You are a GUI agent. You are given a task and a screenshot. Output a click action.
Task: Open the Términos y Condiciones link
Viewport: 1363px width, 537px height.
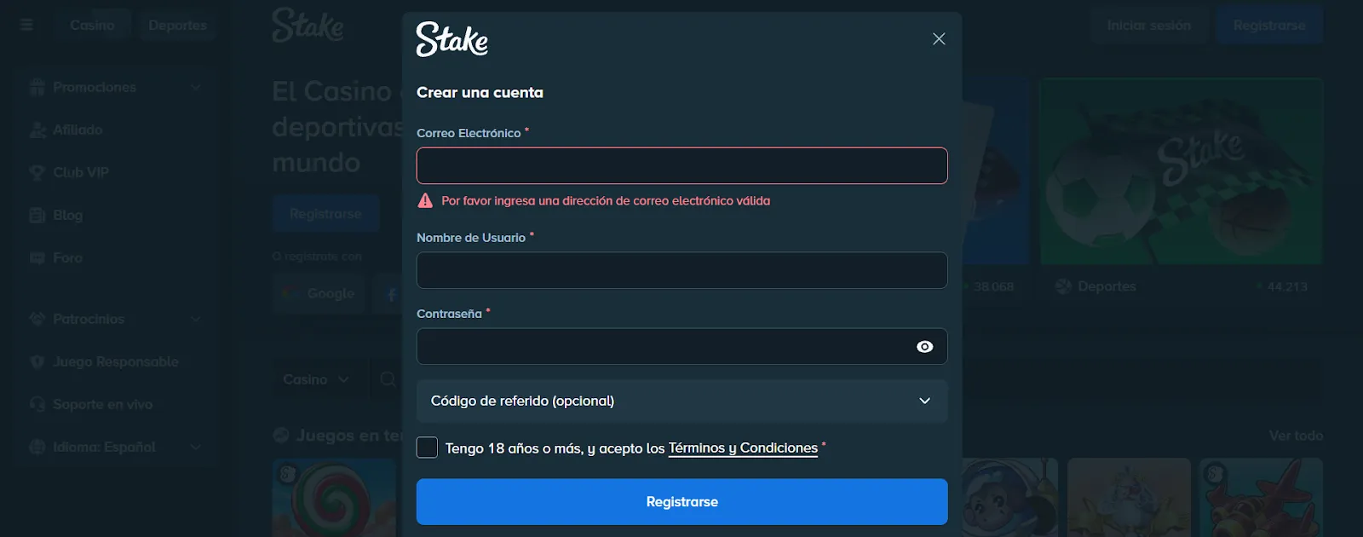coord(741,447)
